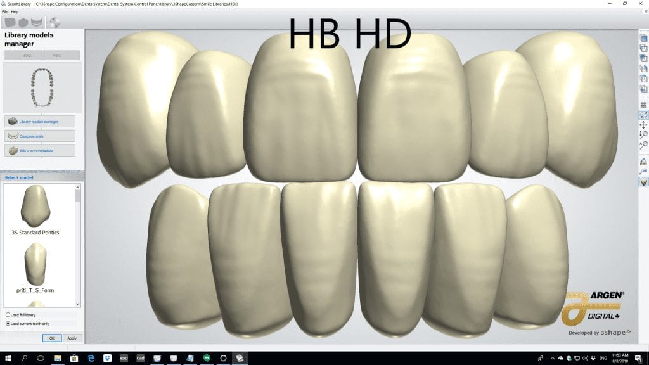Open the File menu
The height and width of the screenshot is (365, 649).
(x=5, y=11)
